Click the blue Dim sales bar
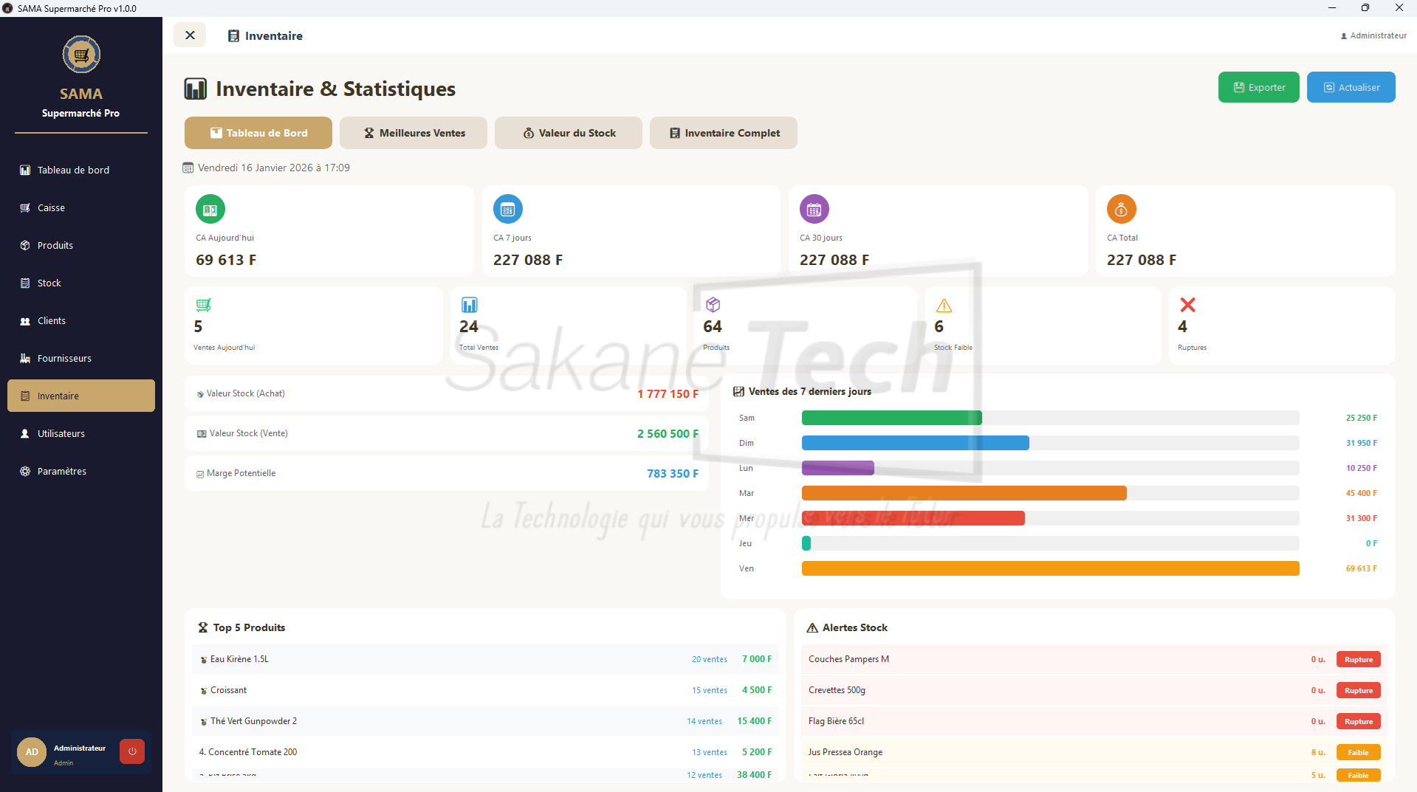 916,443
